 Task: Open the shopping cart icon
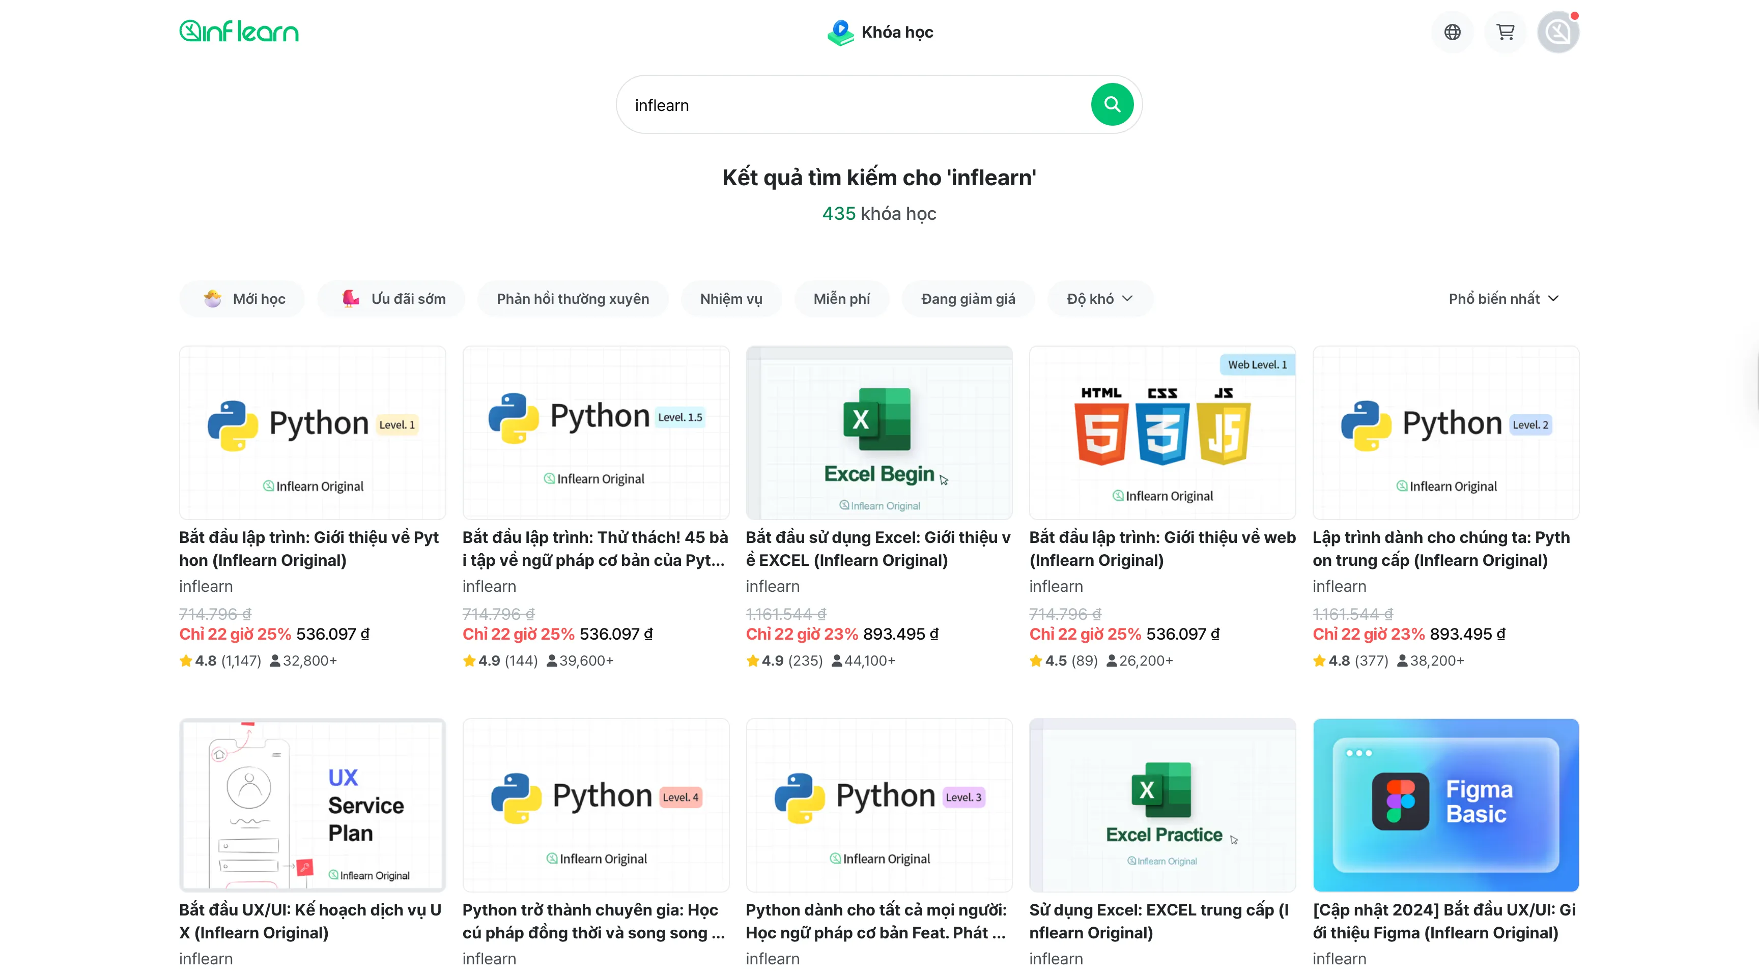[1505, 32]
